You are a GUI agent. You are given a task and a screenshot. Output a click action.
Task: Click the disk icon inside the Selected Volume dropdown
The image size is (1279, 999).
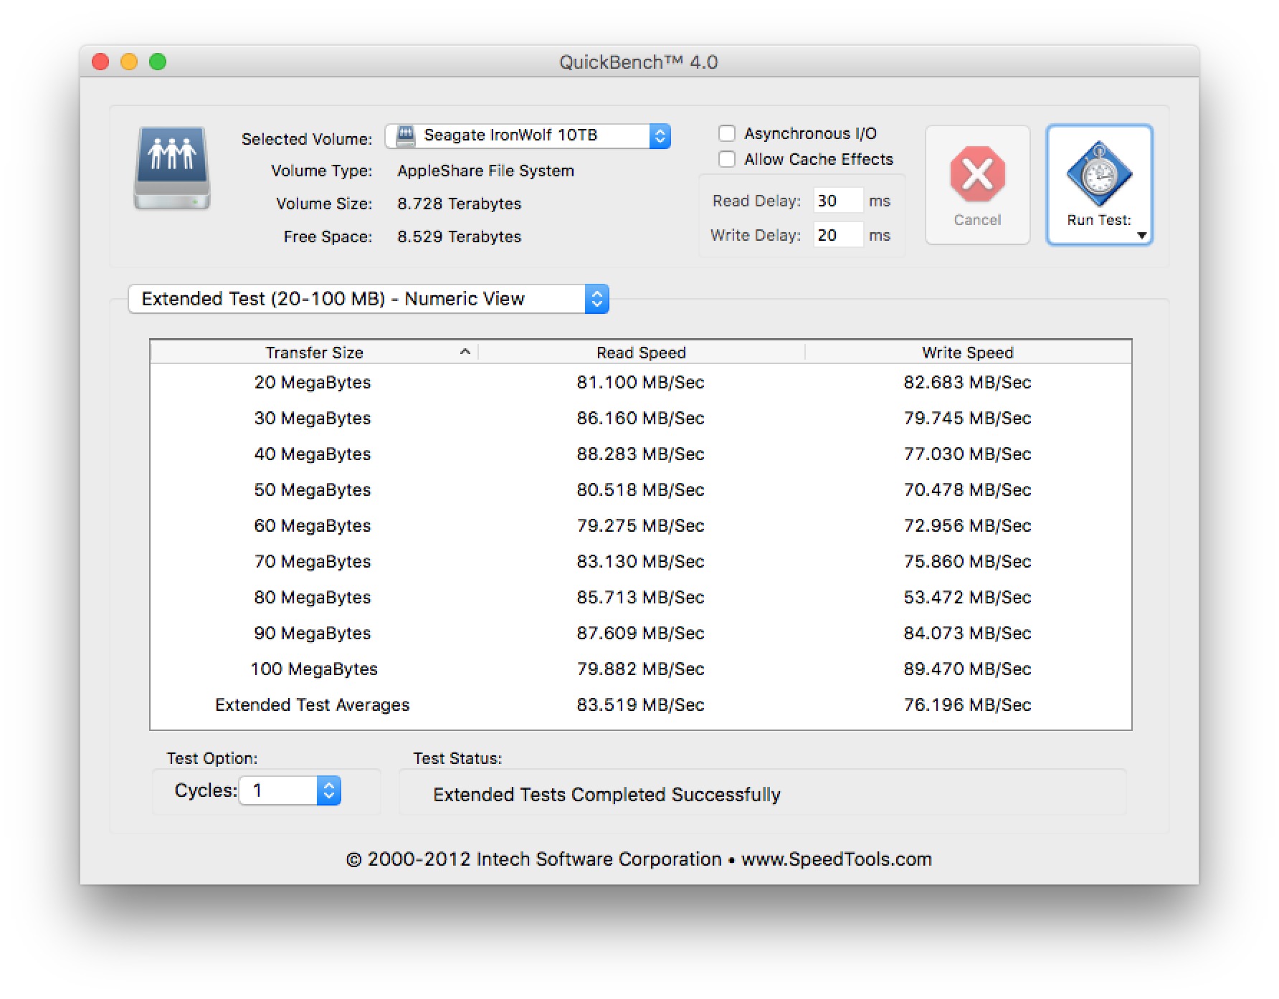(x=406, y=135)
